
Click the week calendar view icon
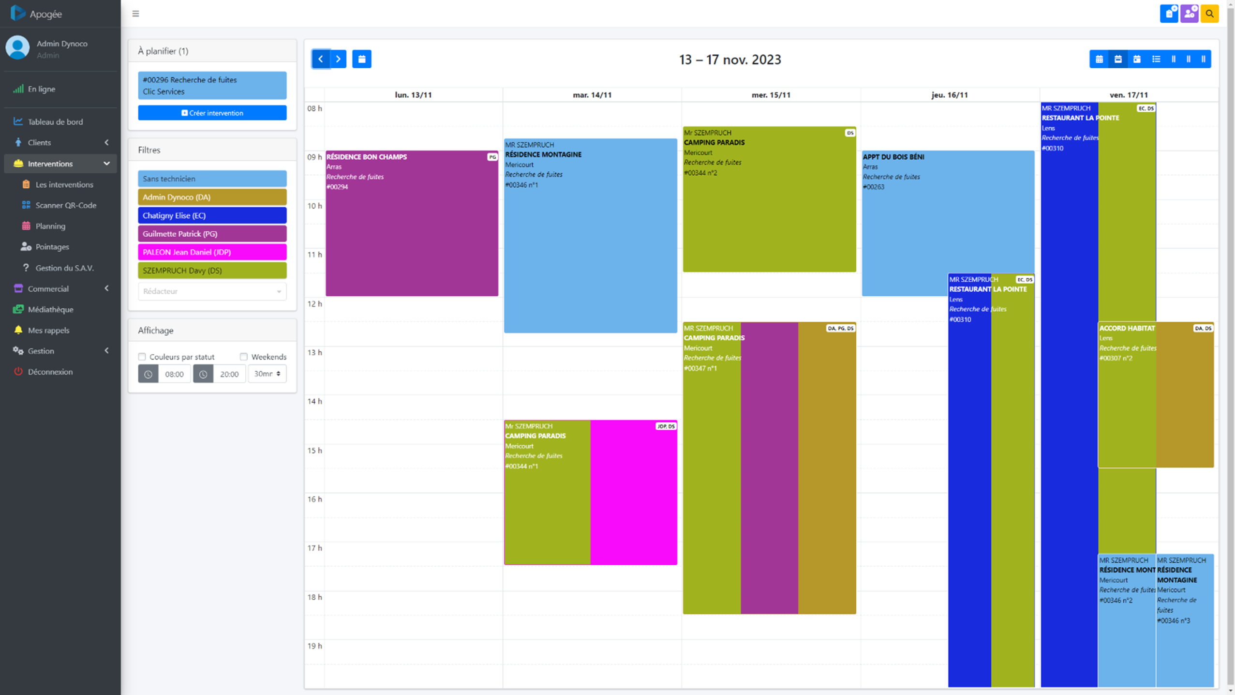(1118, 59)
